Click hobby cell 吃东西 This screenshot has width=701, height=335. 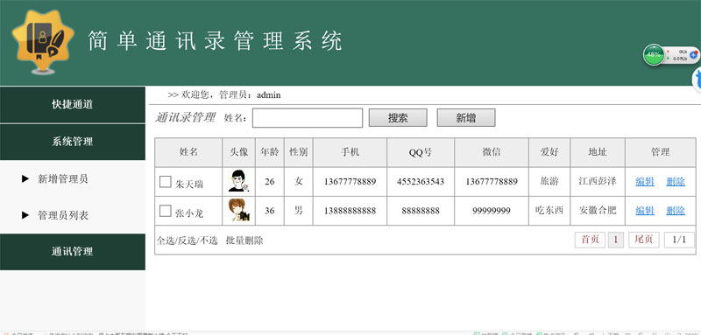click(x=549, y=211)
